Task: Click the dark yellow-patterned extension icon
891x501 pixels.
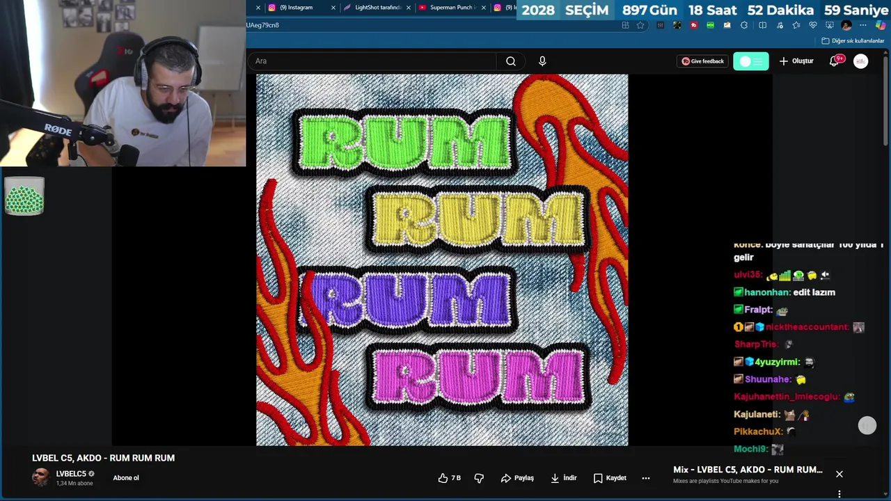Action: point(677,25)
